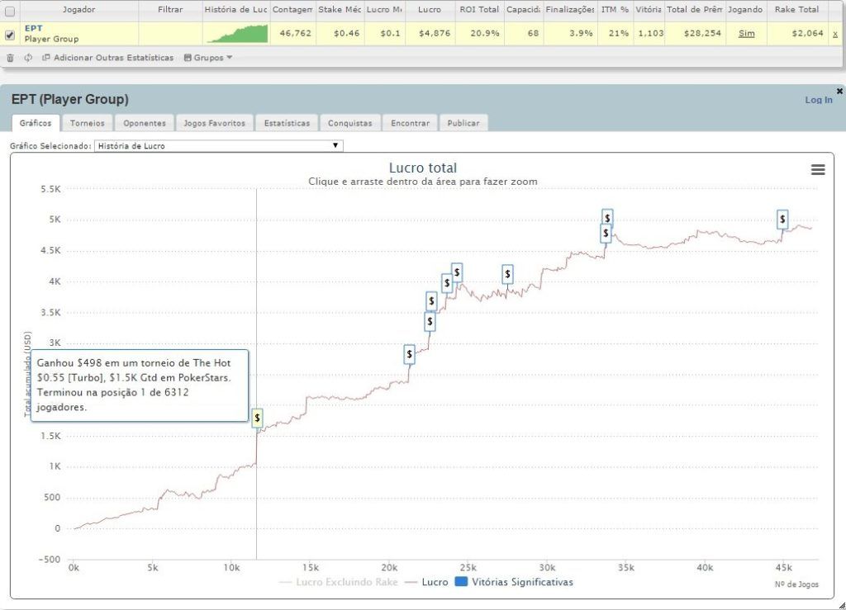Screen dimensions: 846x610
Task: Switch to the Torneios tab
Action: pyautogui.click(x=87, y=123)
